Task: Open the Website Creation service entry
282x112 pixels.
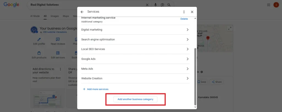Action: [x=135, y=78]
